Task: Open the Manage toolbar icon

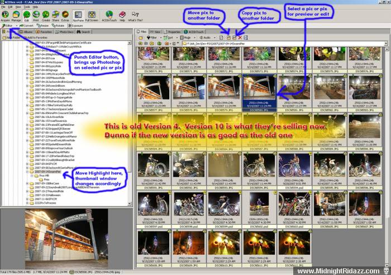Action: coord(16,16)
